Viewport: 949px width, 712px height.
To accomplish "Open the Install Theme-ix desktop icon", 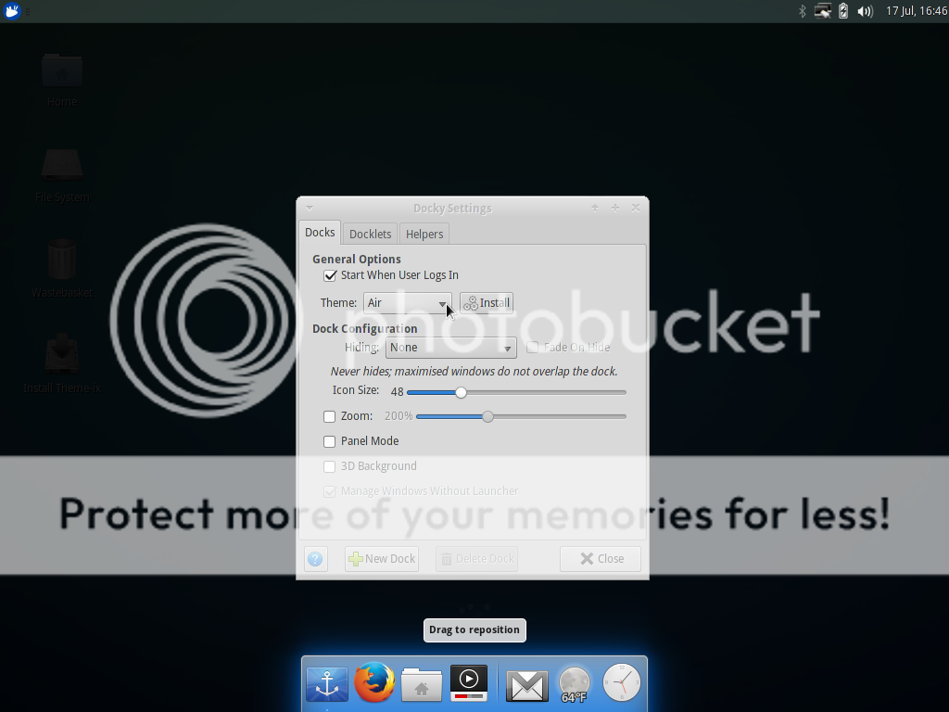I will point(62,363).
